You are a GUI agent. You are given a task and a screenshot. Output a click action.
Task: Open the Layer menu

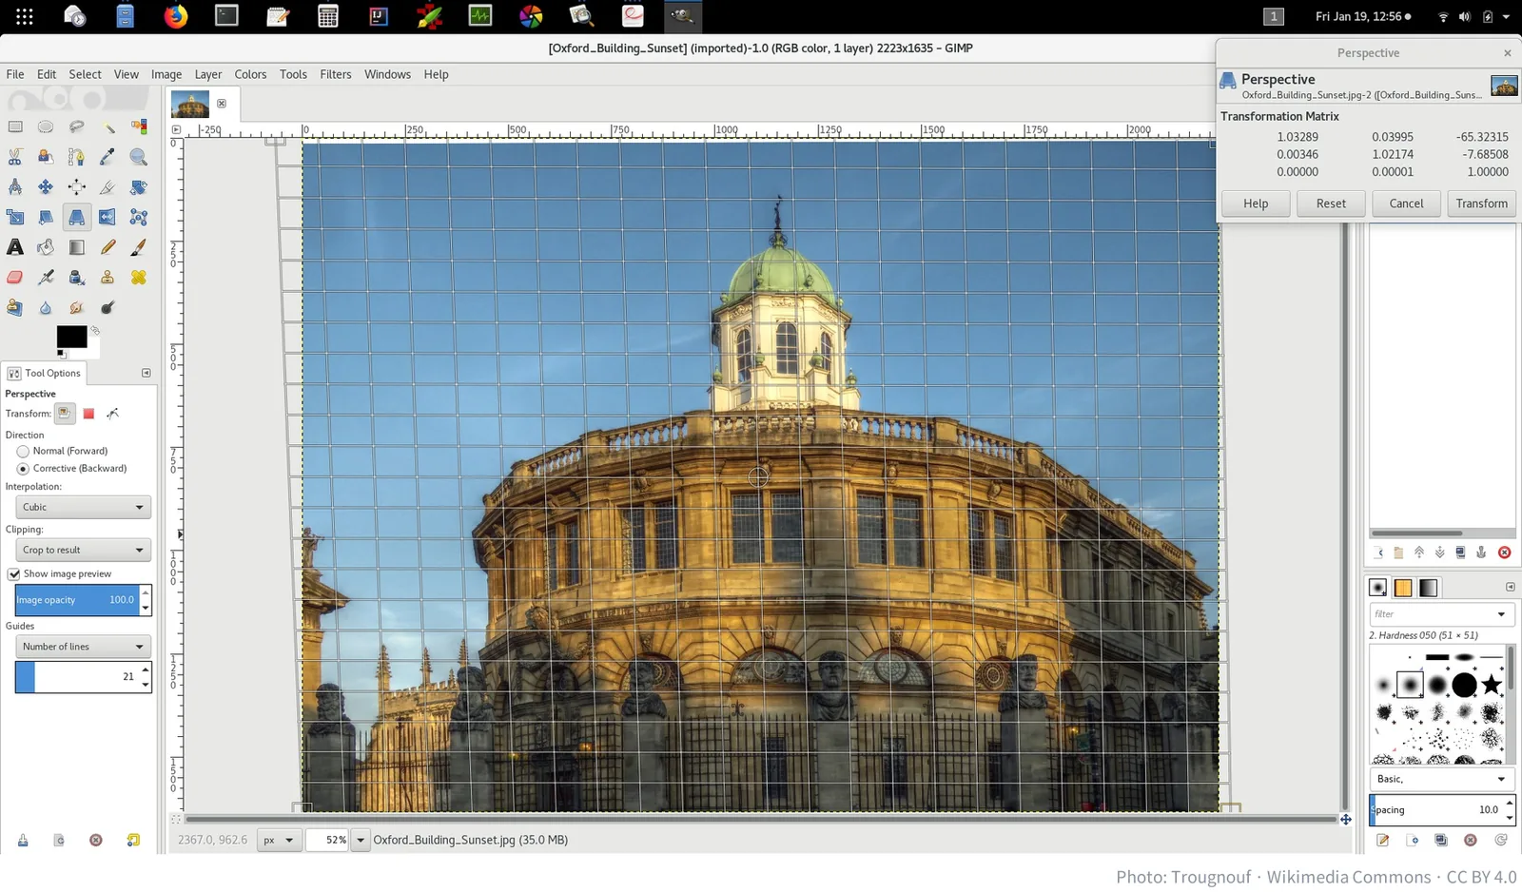pyautogui.click(x=208, y=74)
